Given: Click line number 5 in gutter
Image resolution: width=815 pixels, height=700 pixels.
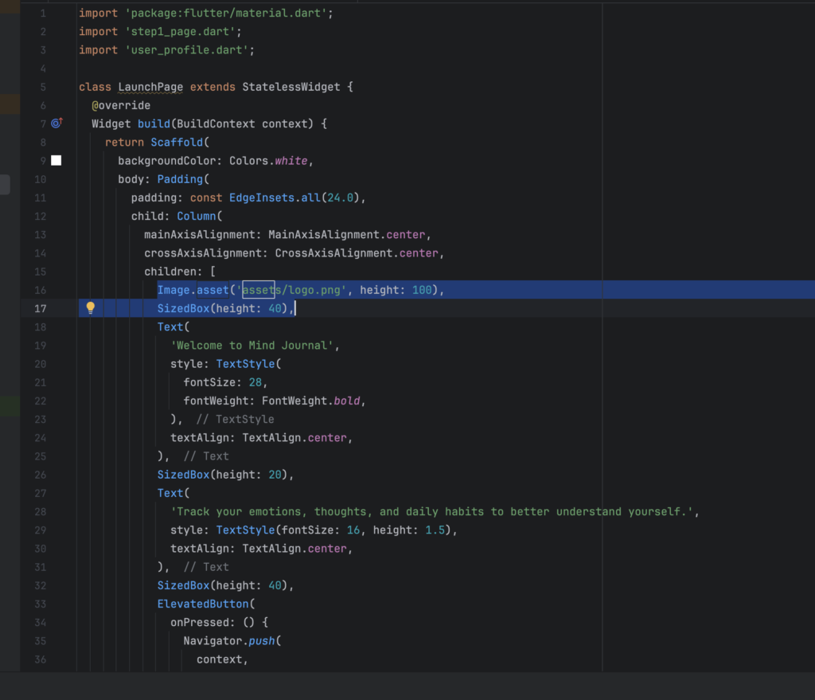Looking at the screenshot, I should click(43, 87).
